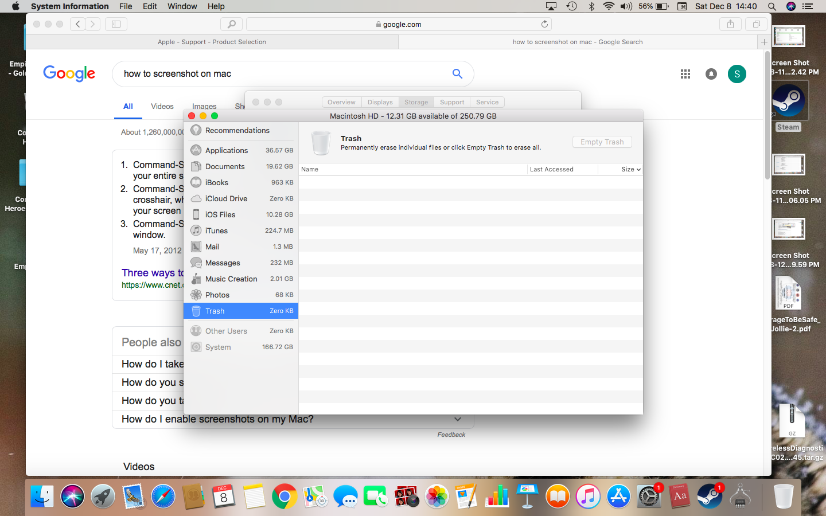The height and width of the screenshot is (516, 826).
Task: Select Messages in the storage sidebar
Action: (241, 263)
